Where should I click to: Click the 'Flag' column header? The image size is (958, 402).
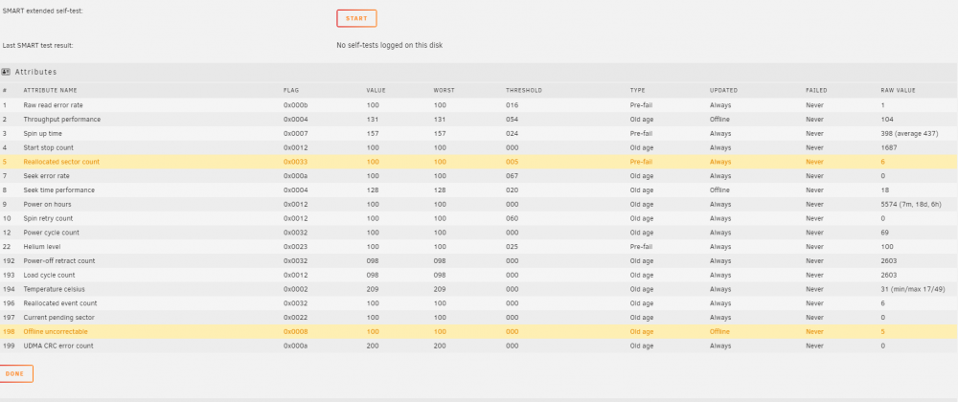291,90
